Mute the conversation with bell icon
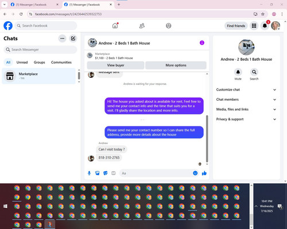287x229 pixels. [238, 72]
